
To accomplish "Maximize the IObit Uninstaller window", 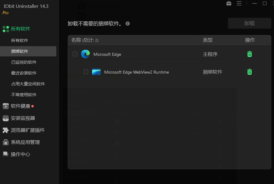I will [x=265, y=3].
